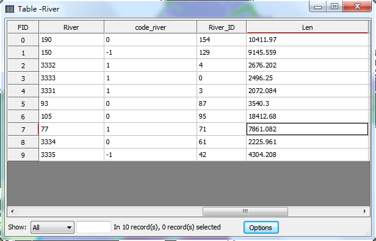376x241 pixels.
Task: Select the row with FID 6
Action: tap(23, 117)
